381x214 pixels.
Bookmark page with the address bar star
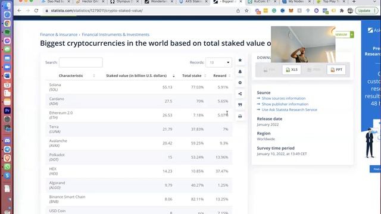point(246,11)
